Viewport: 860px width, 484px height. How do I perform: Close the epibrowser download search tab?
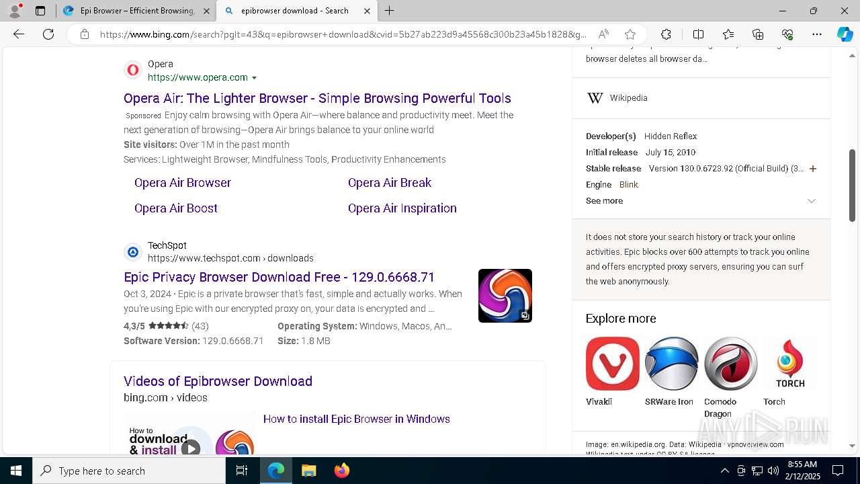point(367,11)
